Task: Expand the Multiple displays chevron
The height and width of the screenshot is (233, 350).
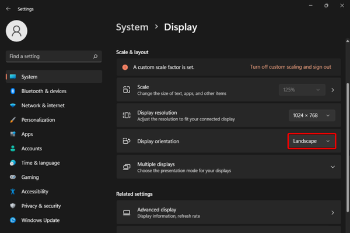Action: click(x=332, y=167)
